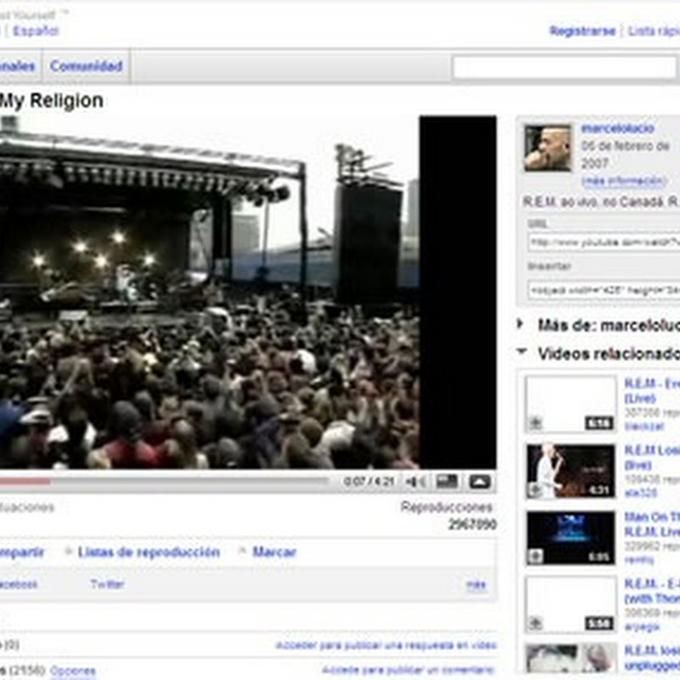Click inside the top search box

pyautogui.click(x=564, y=68)
